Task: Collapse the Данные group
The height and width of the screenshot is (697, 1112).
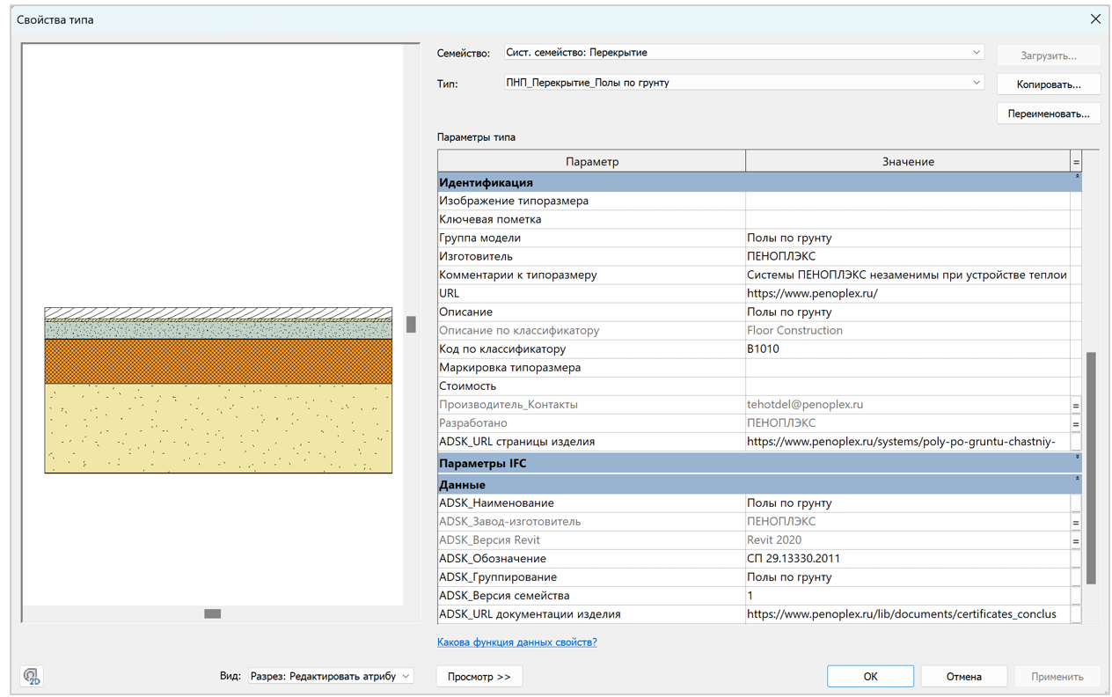Action: [1077, 480]
